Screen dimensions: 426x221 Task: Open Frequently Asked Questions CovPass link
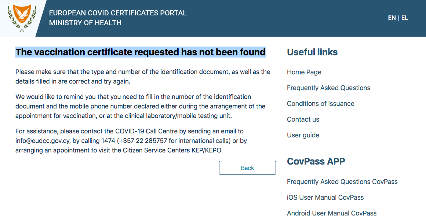tap(342, 182)
